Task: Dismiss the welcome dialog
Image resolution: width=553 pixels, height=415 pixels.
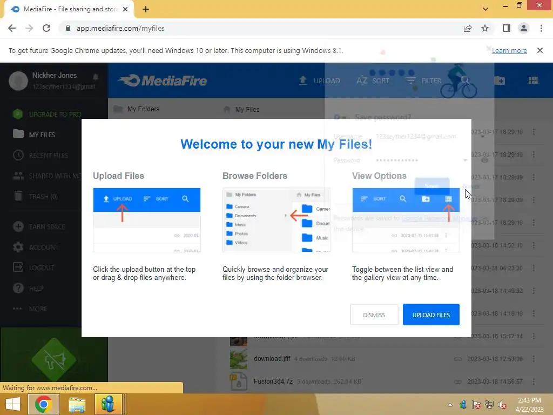Action: coord(374,314)
